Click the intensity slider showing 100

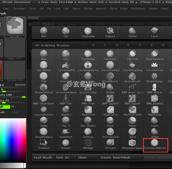pos(13,96)
